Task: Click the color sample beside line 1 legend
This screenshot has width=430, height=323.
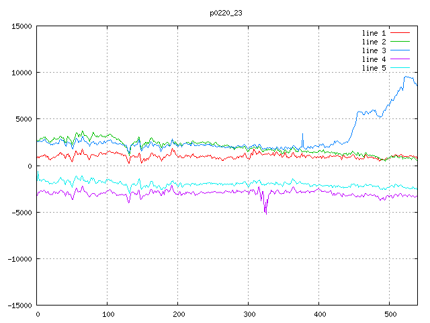Action: pyautogui.click(x=400, y=33)
